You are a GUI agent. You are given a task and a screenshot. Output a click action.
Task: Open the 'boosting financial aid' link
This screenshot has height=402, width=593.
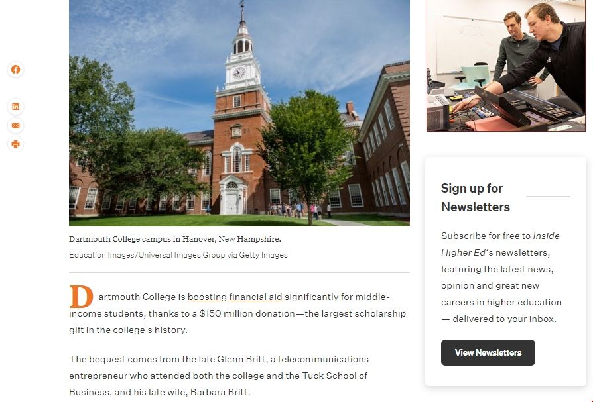[x=235, y=297]
